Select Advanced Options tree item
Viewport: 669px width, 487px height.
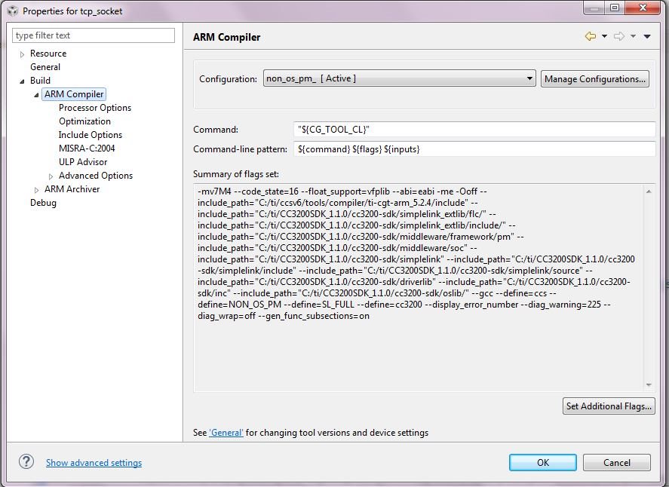96,176
